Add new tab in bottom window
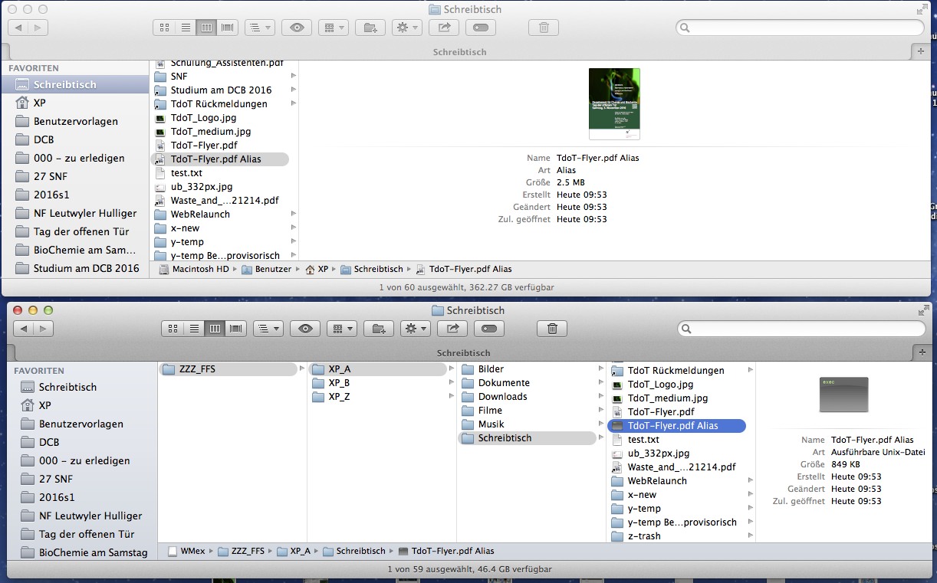The image size is (937, 583). click(x=921, y=352)
